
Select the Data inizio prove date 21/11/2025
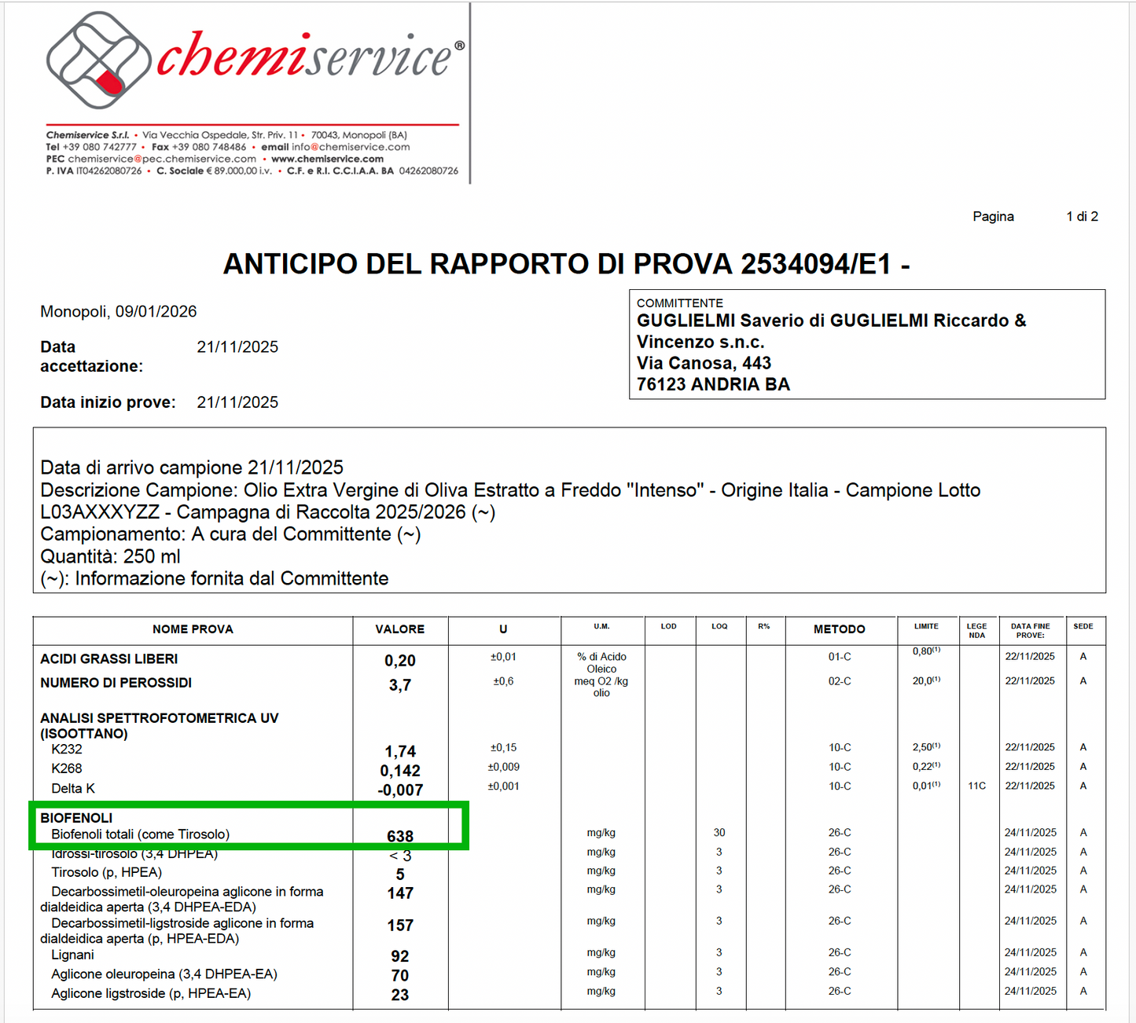[237, 402]
